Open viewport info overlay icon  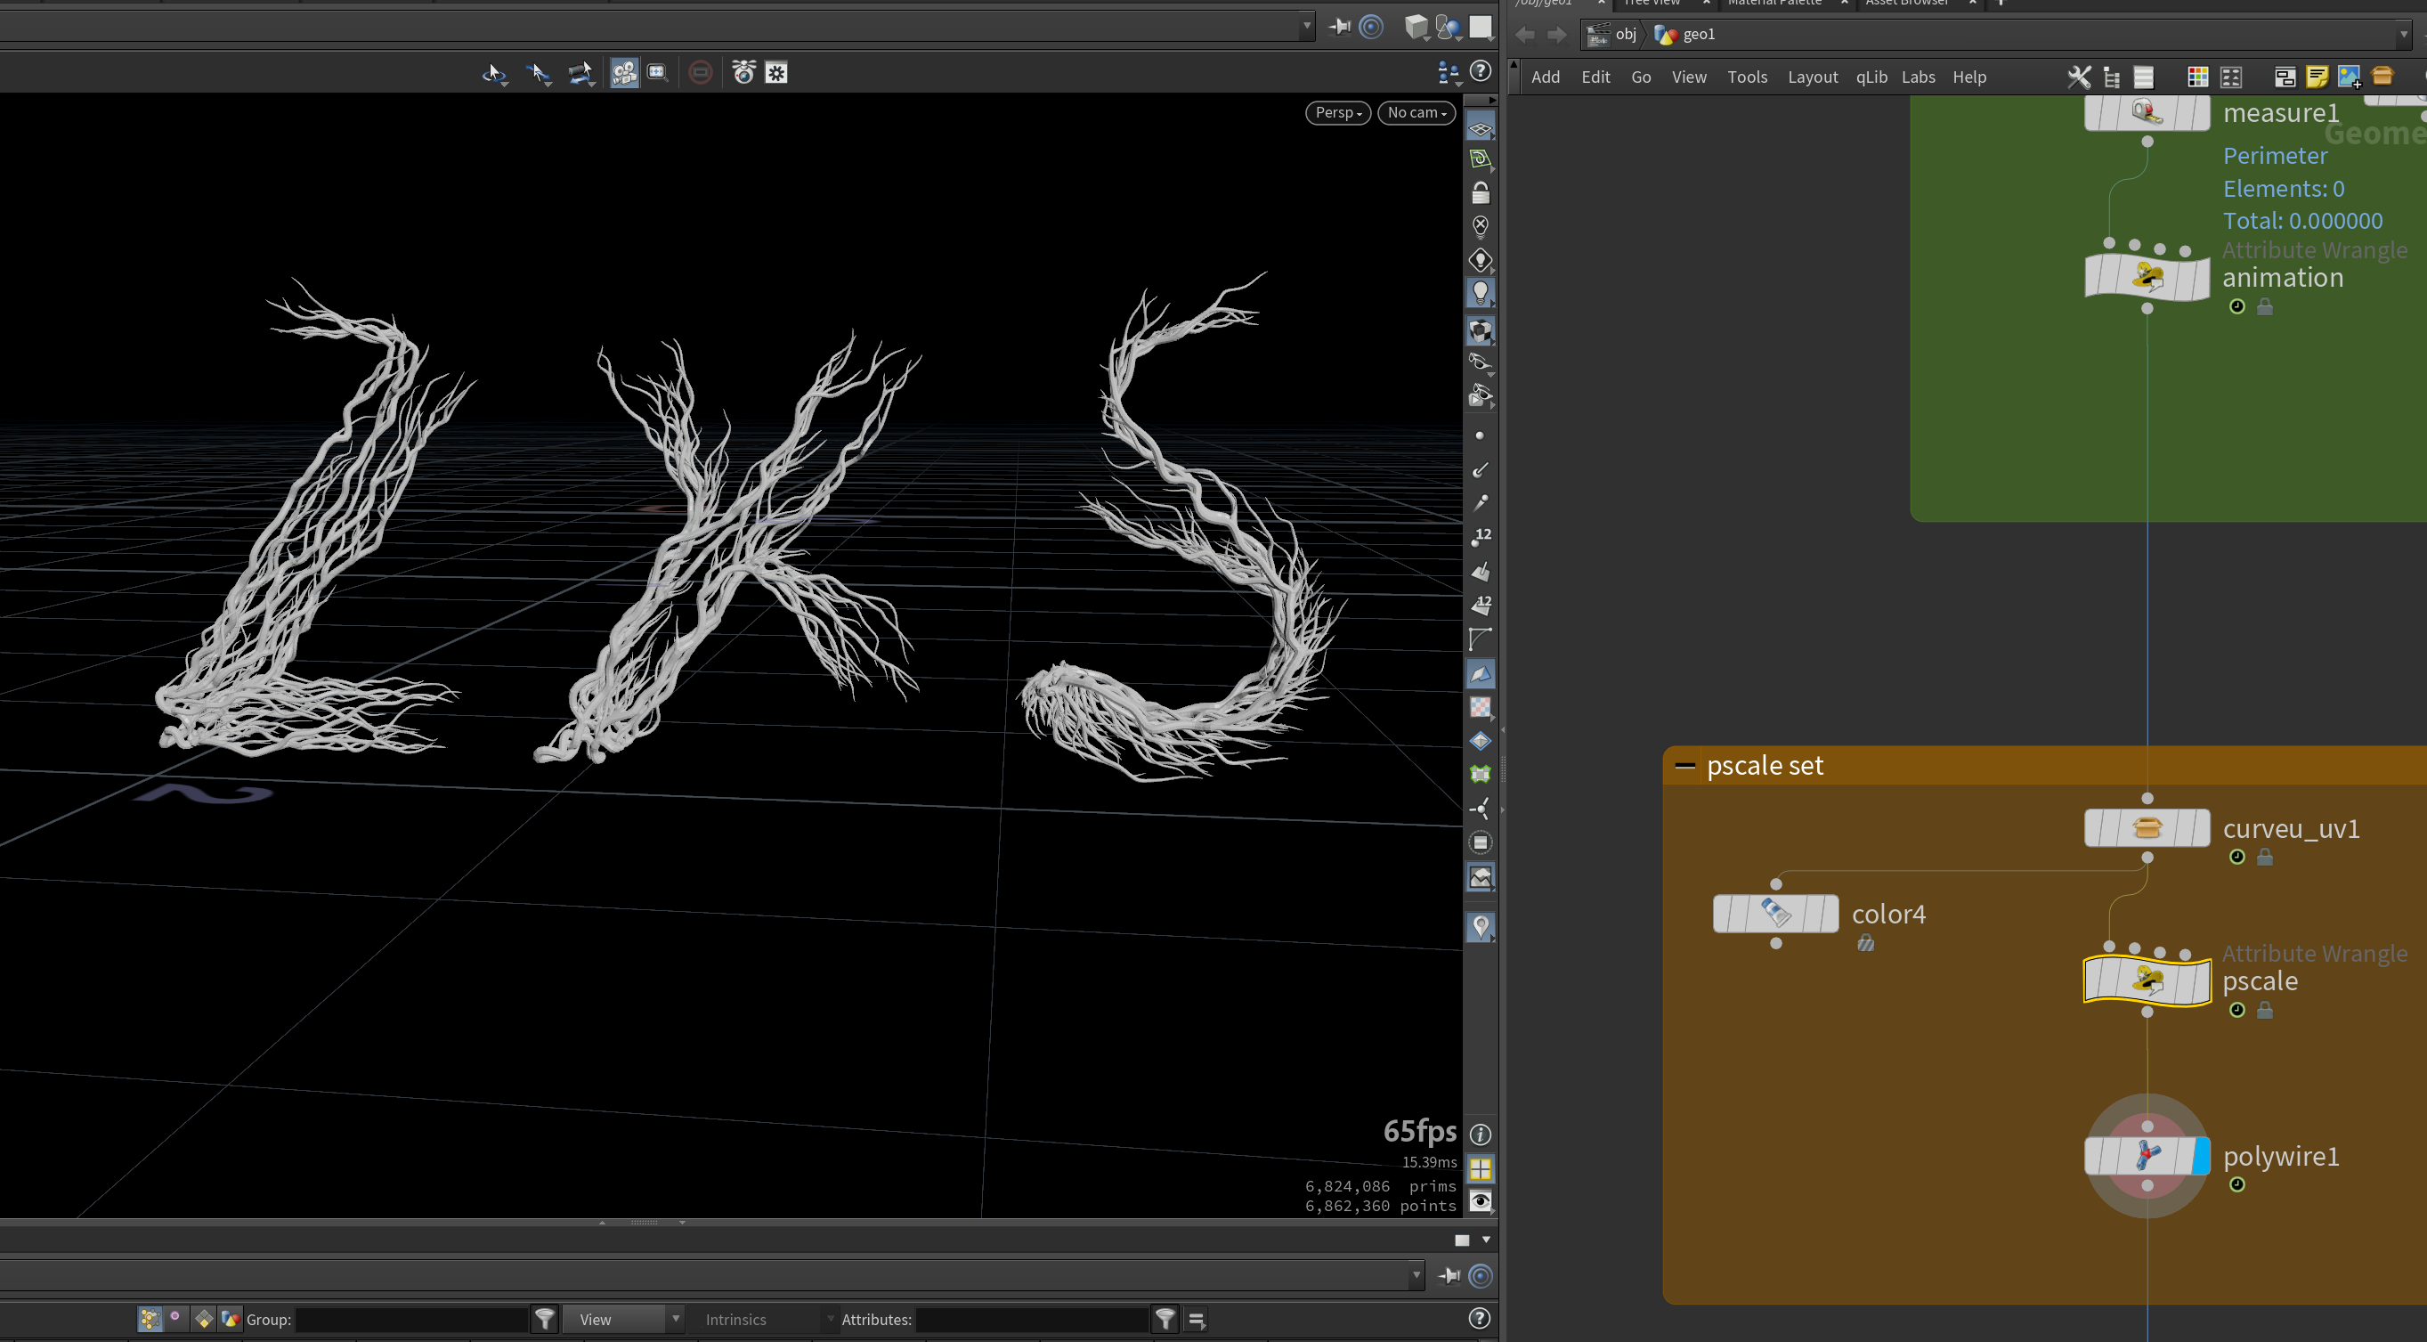click(1480, 1135)
